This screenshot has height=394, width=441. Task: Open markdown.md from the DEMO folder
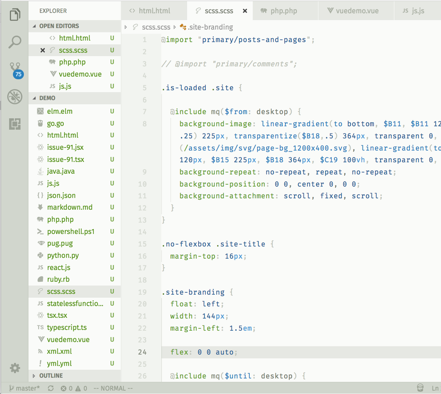point(69,207)
